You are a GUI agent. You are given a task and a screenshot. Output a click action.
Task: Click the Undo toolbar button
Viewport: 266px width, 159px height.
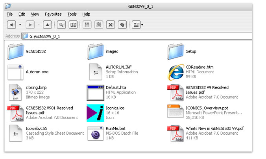[122, 25]
